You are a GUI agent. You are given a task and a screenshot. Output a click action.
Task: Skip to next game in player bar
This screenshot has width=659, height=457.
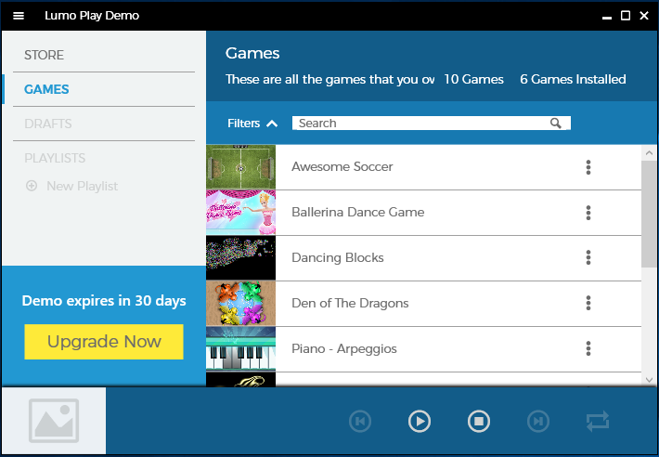pyautogui.click(x=538, y=421)
